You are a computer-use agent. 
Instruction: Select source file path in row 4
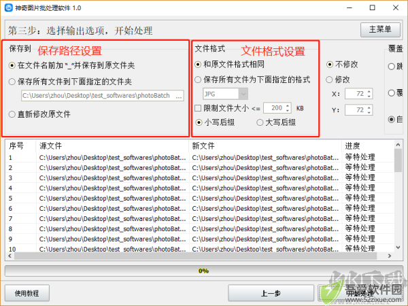tap(112, 188)
